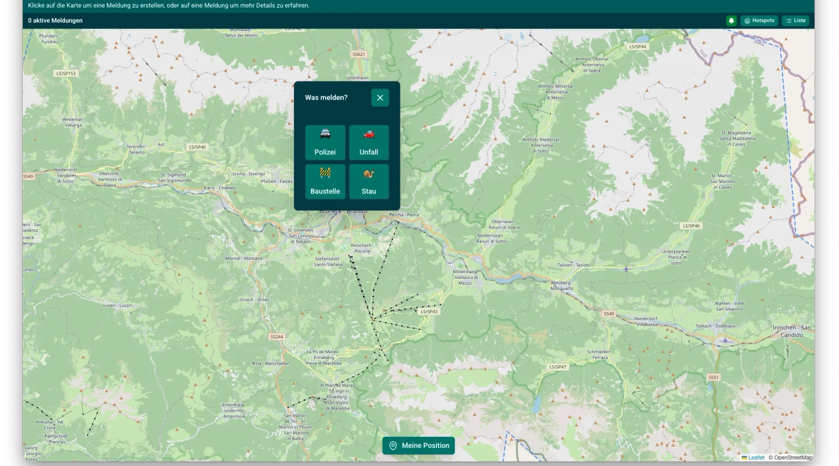Click the Mitterolang Valdaora di Mezzo label

[x=465, y=277]
